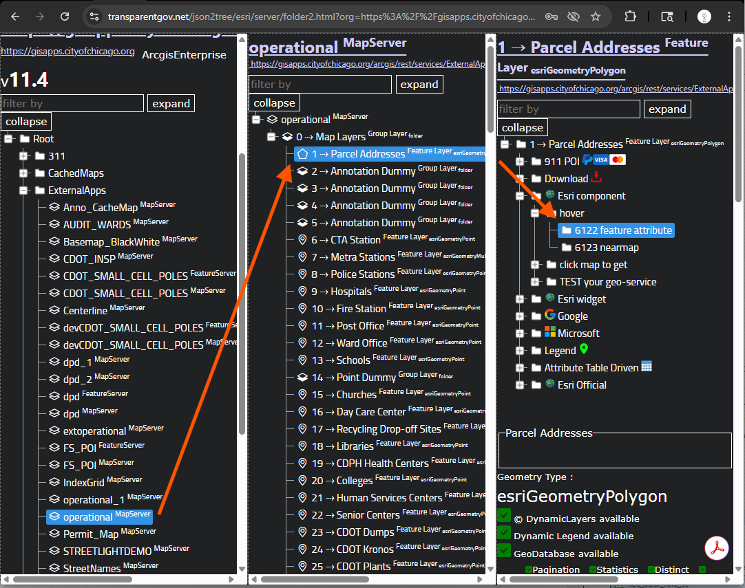Click the green location pin beside Legend
Screen dimensions: 745x588
coord(584,349)
